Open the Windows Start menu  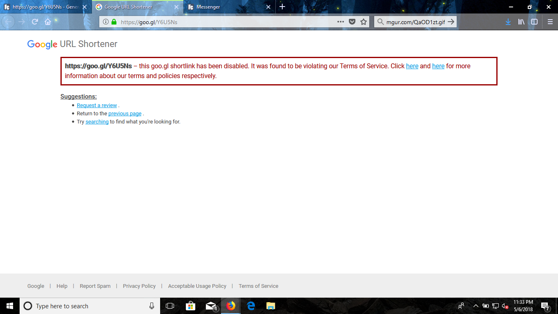pos(10,306)
